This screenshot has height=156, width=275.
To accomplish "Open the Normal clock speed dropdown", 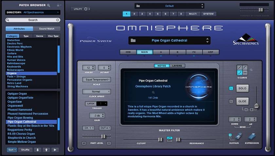I will pyautogui.click(x=97, y=92).
